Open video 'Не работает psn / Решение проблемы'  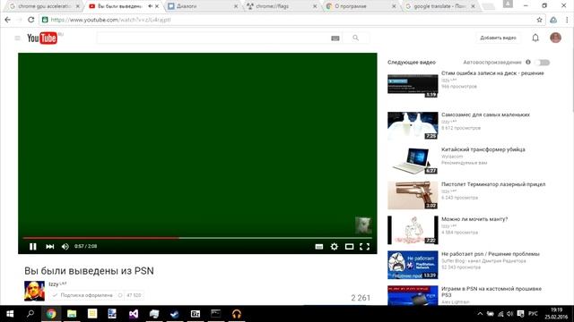pyautogui.click(x=491, y=254)
